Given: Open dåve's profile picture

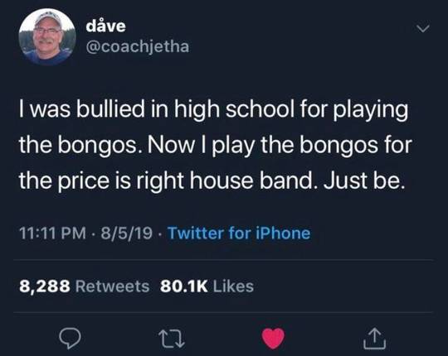Looking at the screenshot, I should (47, 36).
